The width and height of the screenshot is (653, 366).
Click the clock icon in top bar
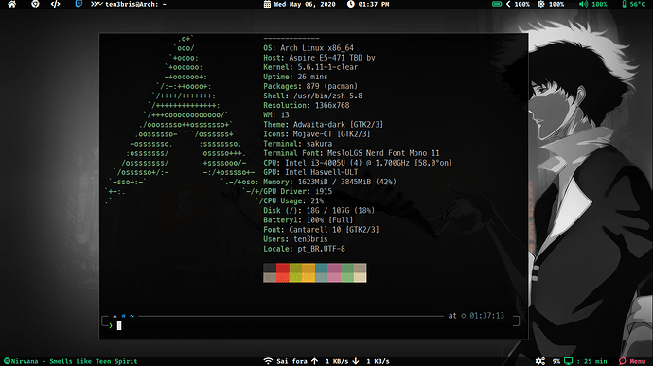coord(351,4)
